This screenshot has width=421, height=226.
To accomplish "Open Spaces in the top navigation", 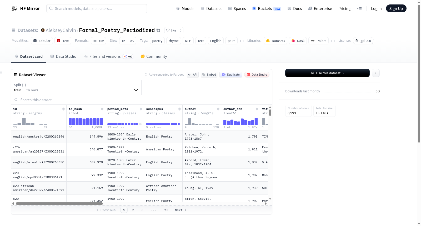I will click(237, 9).
